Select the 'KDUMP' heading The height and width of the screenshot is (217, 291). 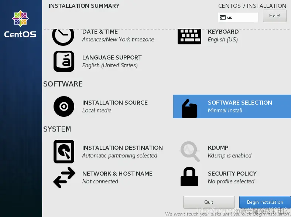218,148
